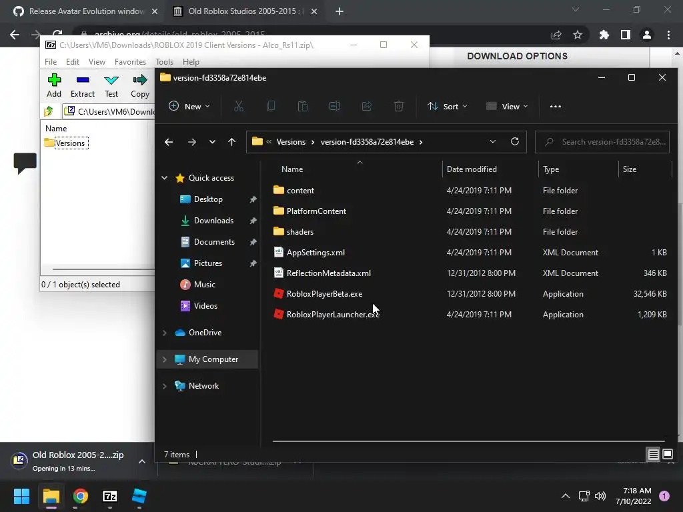
Task: Open Chrome from the taskbar
Action: click(81, 496)
